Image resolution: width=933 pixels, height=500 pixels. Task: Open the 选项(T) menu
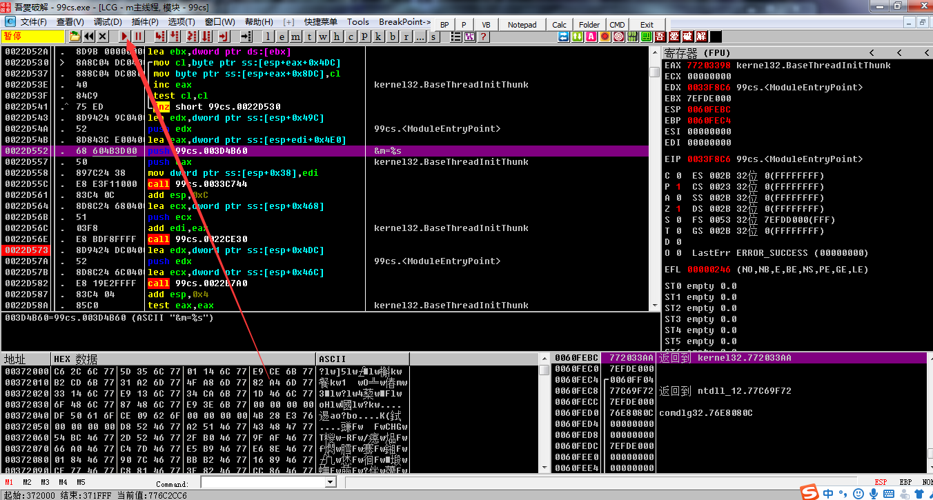coord(181,22)
